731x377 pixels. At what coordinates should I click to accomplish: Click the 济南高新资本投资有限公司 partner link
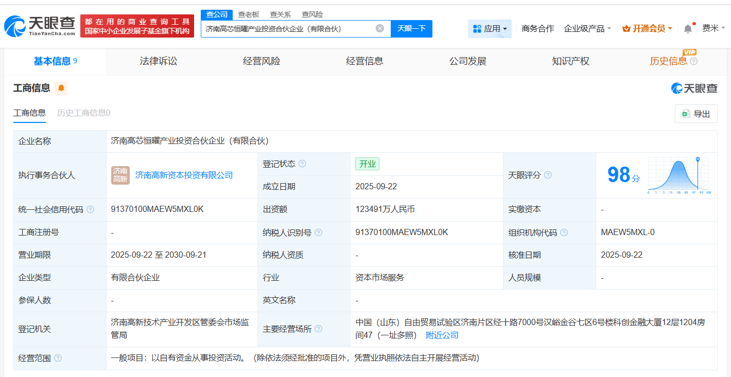183,175
